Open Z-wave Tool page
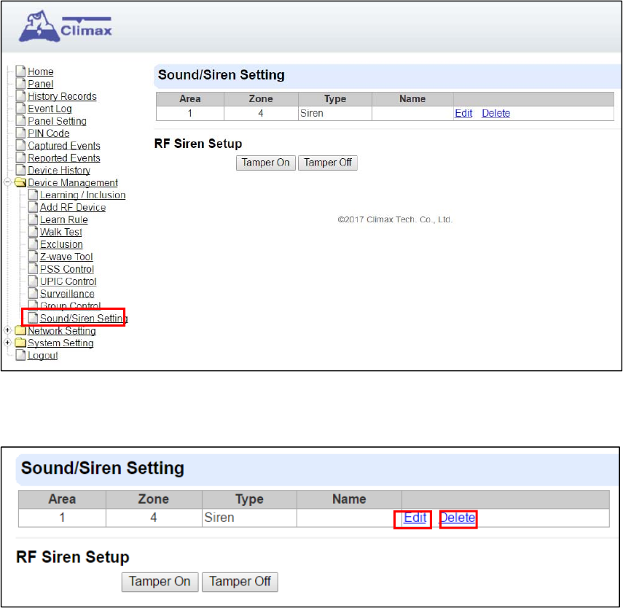 66,257
